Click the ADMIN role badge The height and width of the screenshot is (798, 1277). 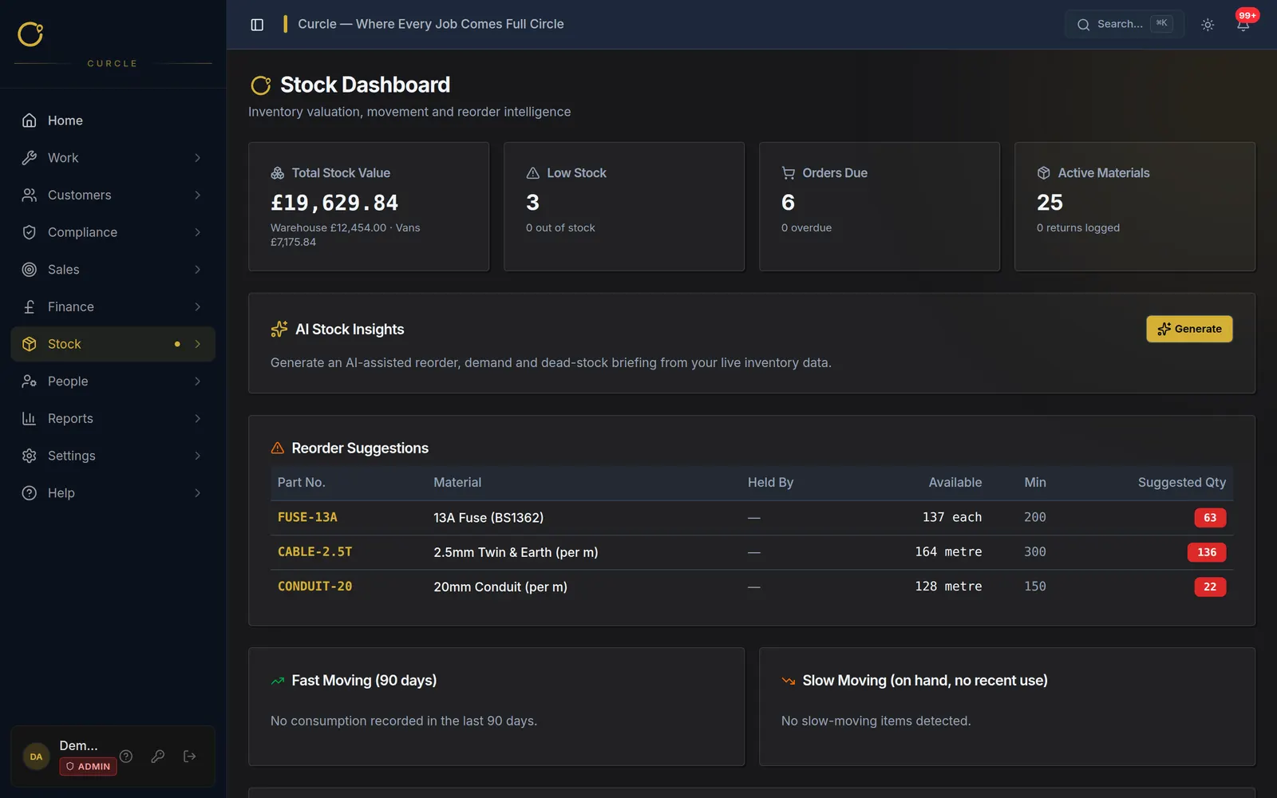tap(88, 766)
